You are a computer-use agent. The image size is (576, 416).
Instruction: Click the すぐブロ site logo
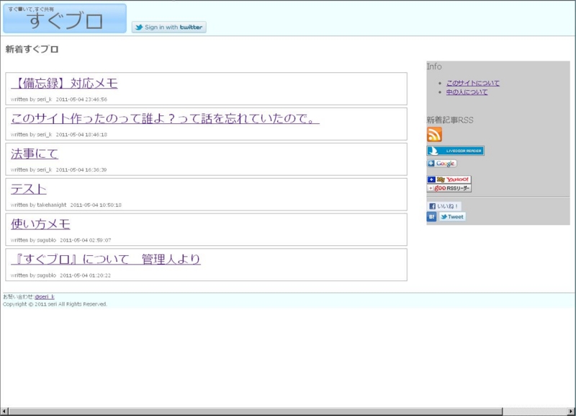65,19
